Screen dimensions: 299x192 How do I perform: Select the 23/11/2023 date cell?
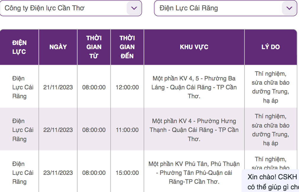coord(58,173)
